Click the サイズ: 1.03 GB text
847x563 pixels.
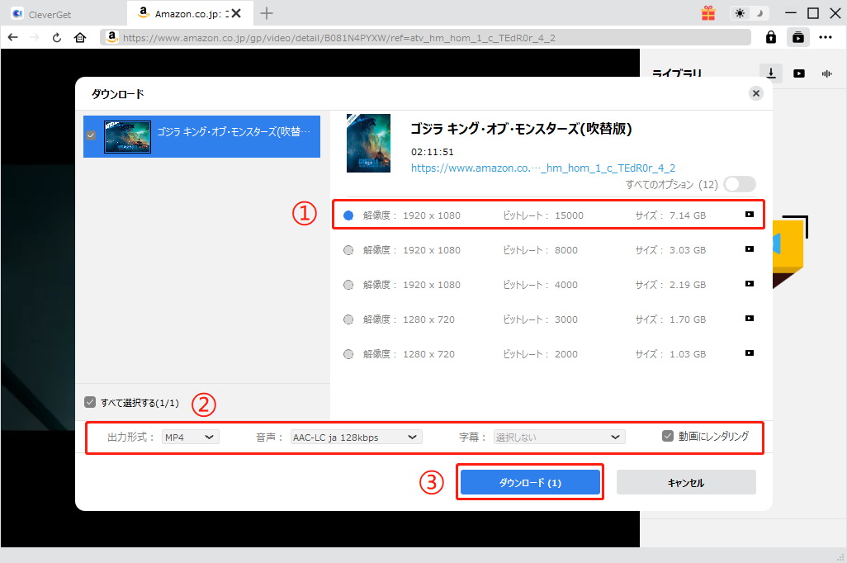coord(670,354)
